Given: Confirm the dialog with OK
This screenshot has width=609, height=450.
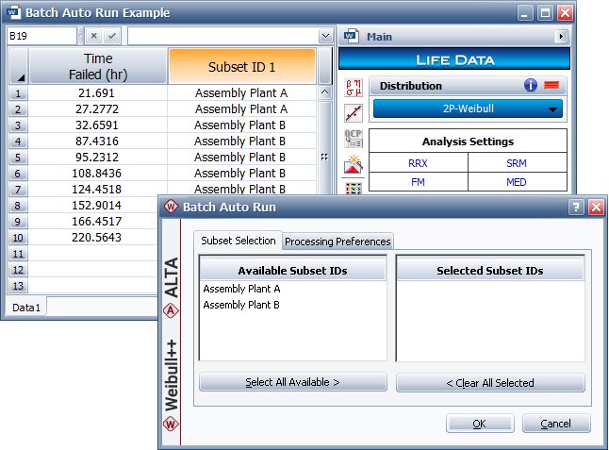Looking at the screenshot, I should click(479, 424).
